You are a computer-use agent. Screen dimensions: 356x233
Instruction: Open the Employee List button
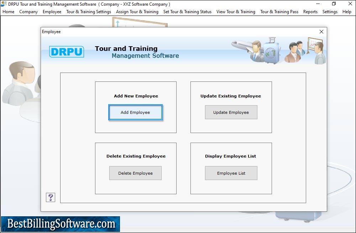tap(231, 173)
